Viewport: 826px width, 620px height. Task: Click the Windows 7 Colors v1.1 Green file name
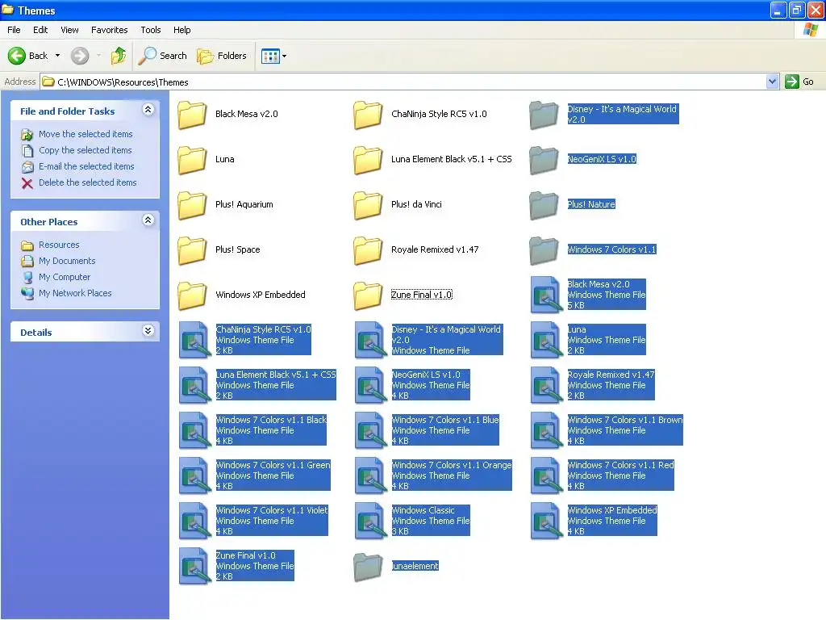point(273,465)
